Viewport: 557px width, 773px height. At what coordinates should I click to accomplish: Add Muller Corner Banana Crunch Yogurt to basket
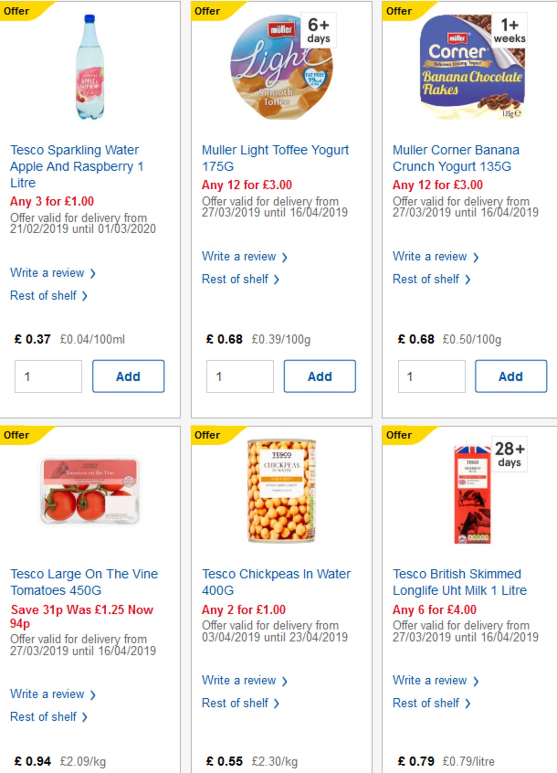(511, 376)
